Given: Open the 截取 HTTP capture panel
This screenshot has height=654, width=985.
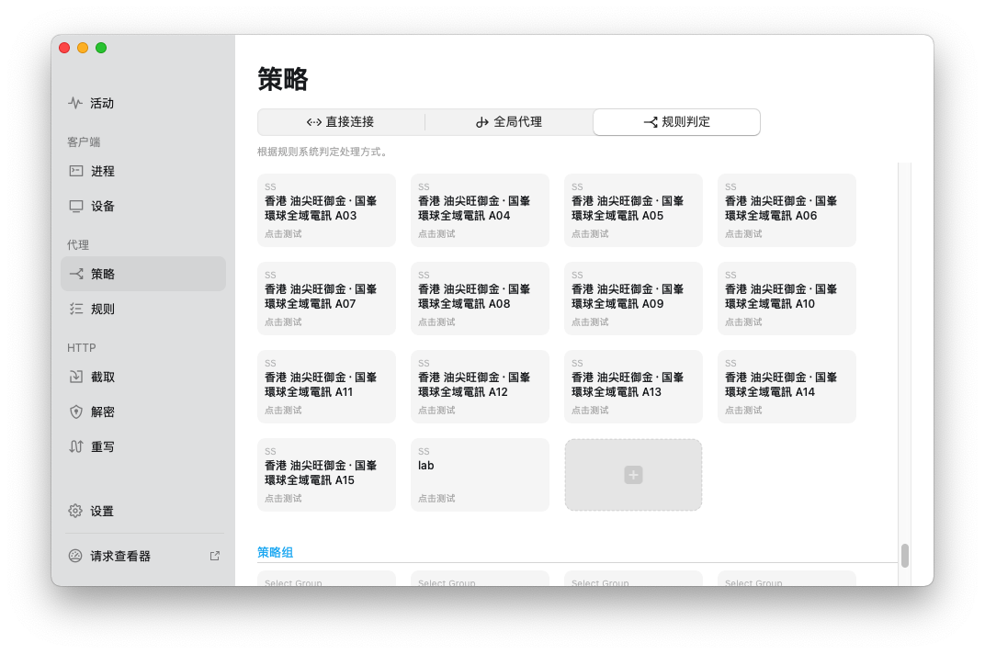Looking at the screenshot, I should [102, 377].
